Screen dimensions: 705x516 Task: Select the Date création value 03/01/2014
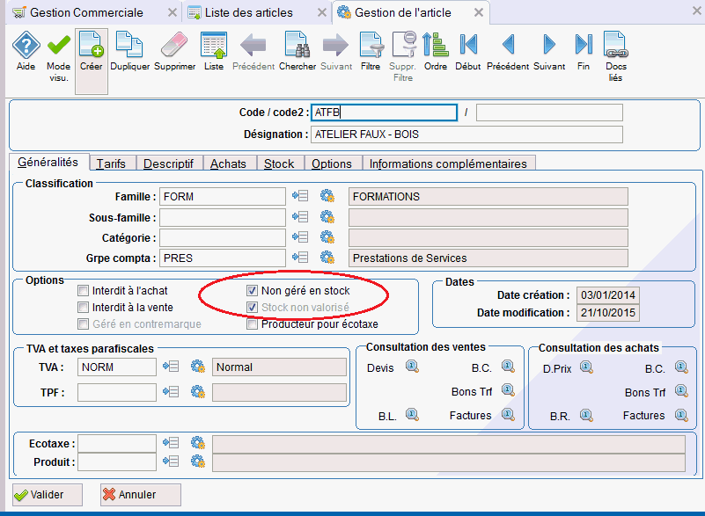[x=608, y=295]
